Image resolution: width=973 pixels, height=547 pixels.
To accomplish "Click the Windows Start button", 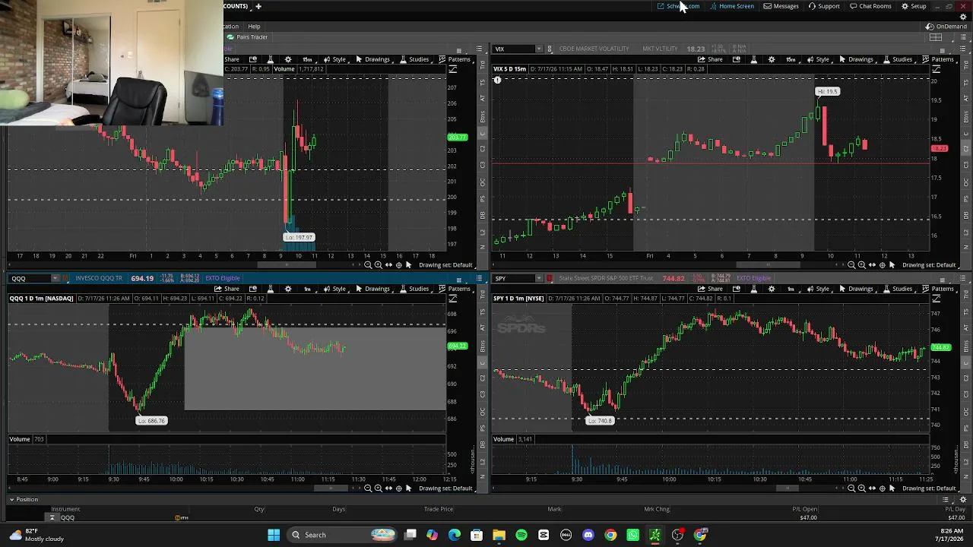I will 274,535.
